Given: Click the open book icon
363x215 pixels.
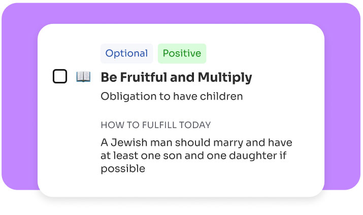Looking at the screenshot, I should click(83, 77).
